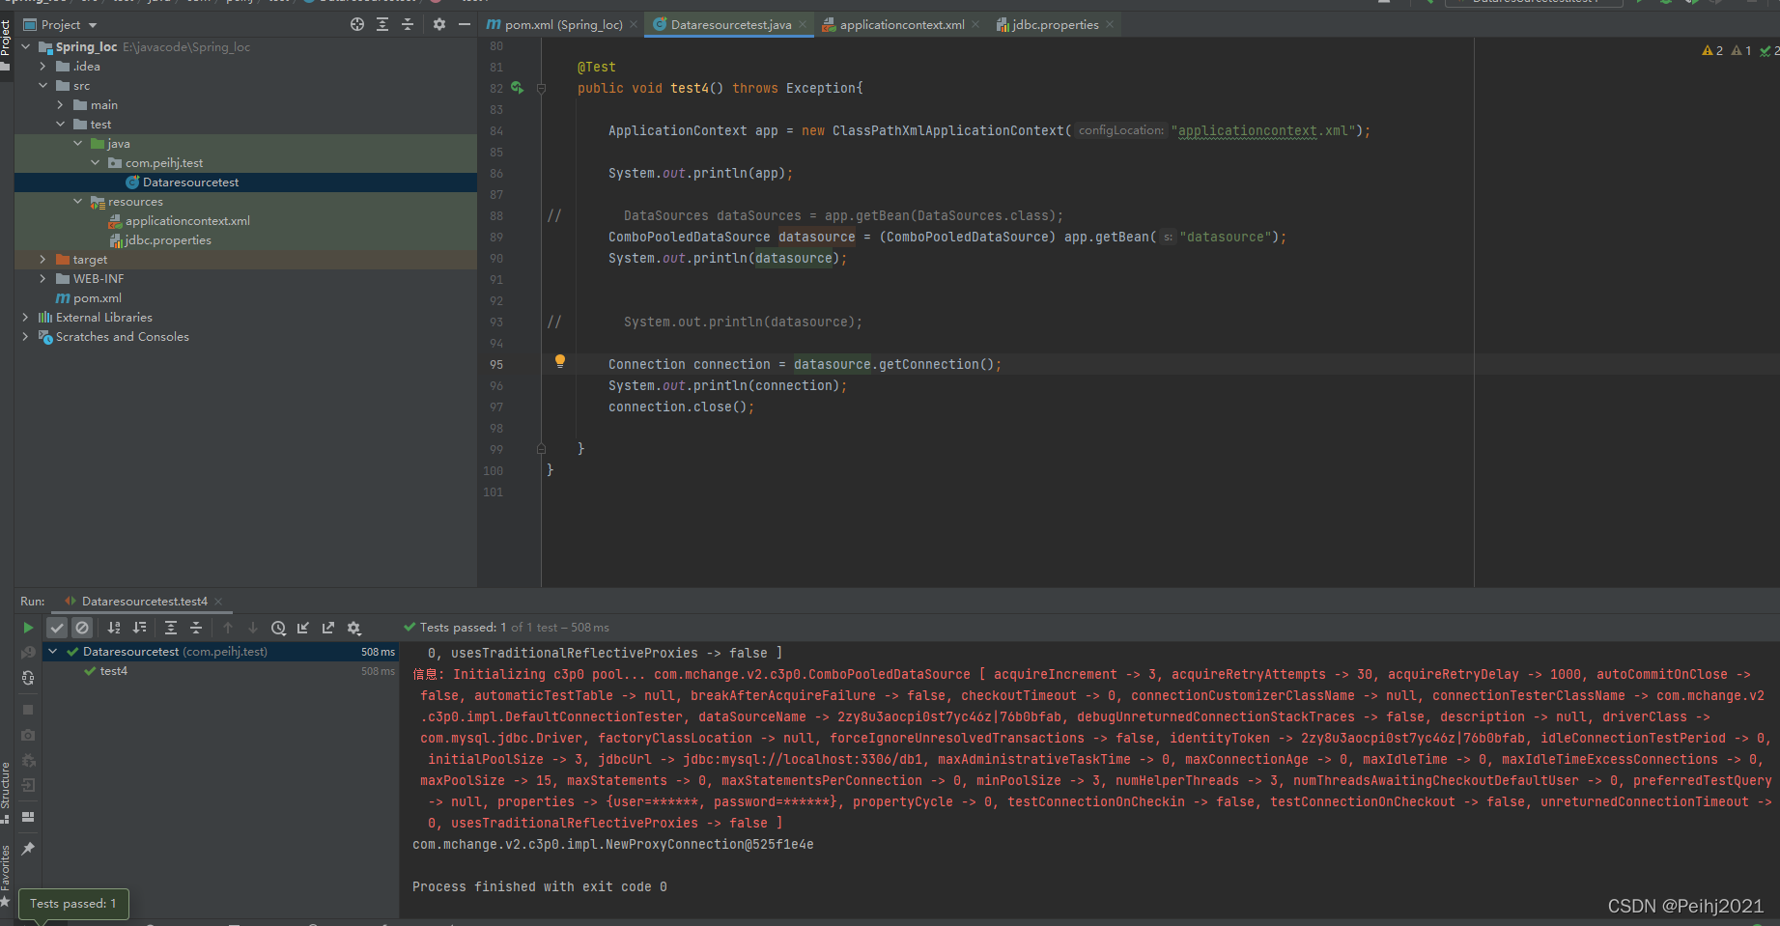
Task: Pin the run tab
Action: click(28, 849)
